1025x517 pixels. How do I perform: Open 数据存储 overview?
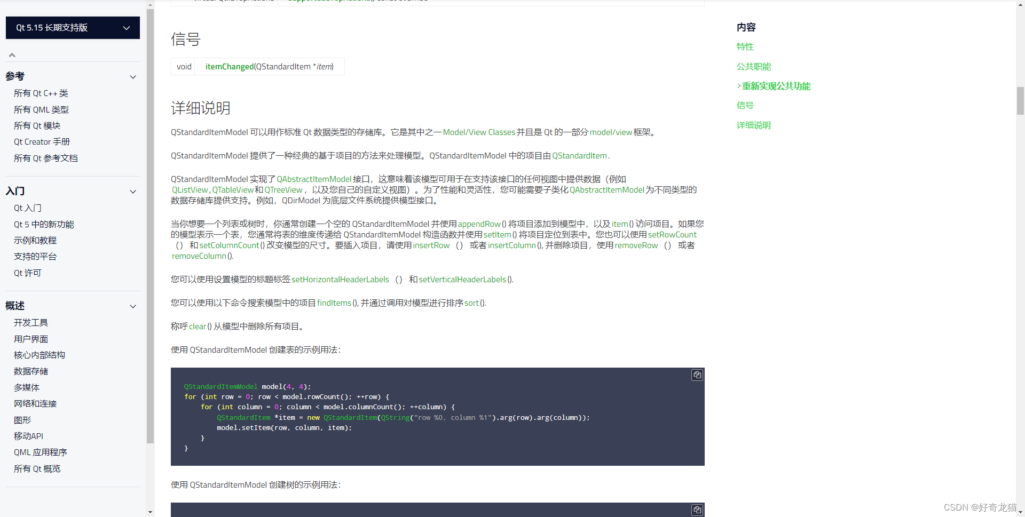(30, 371)
